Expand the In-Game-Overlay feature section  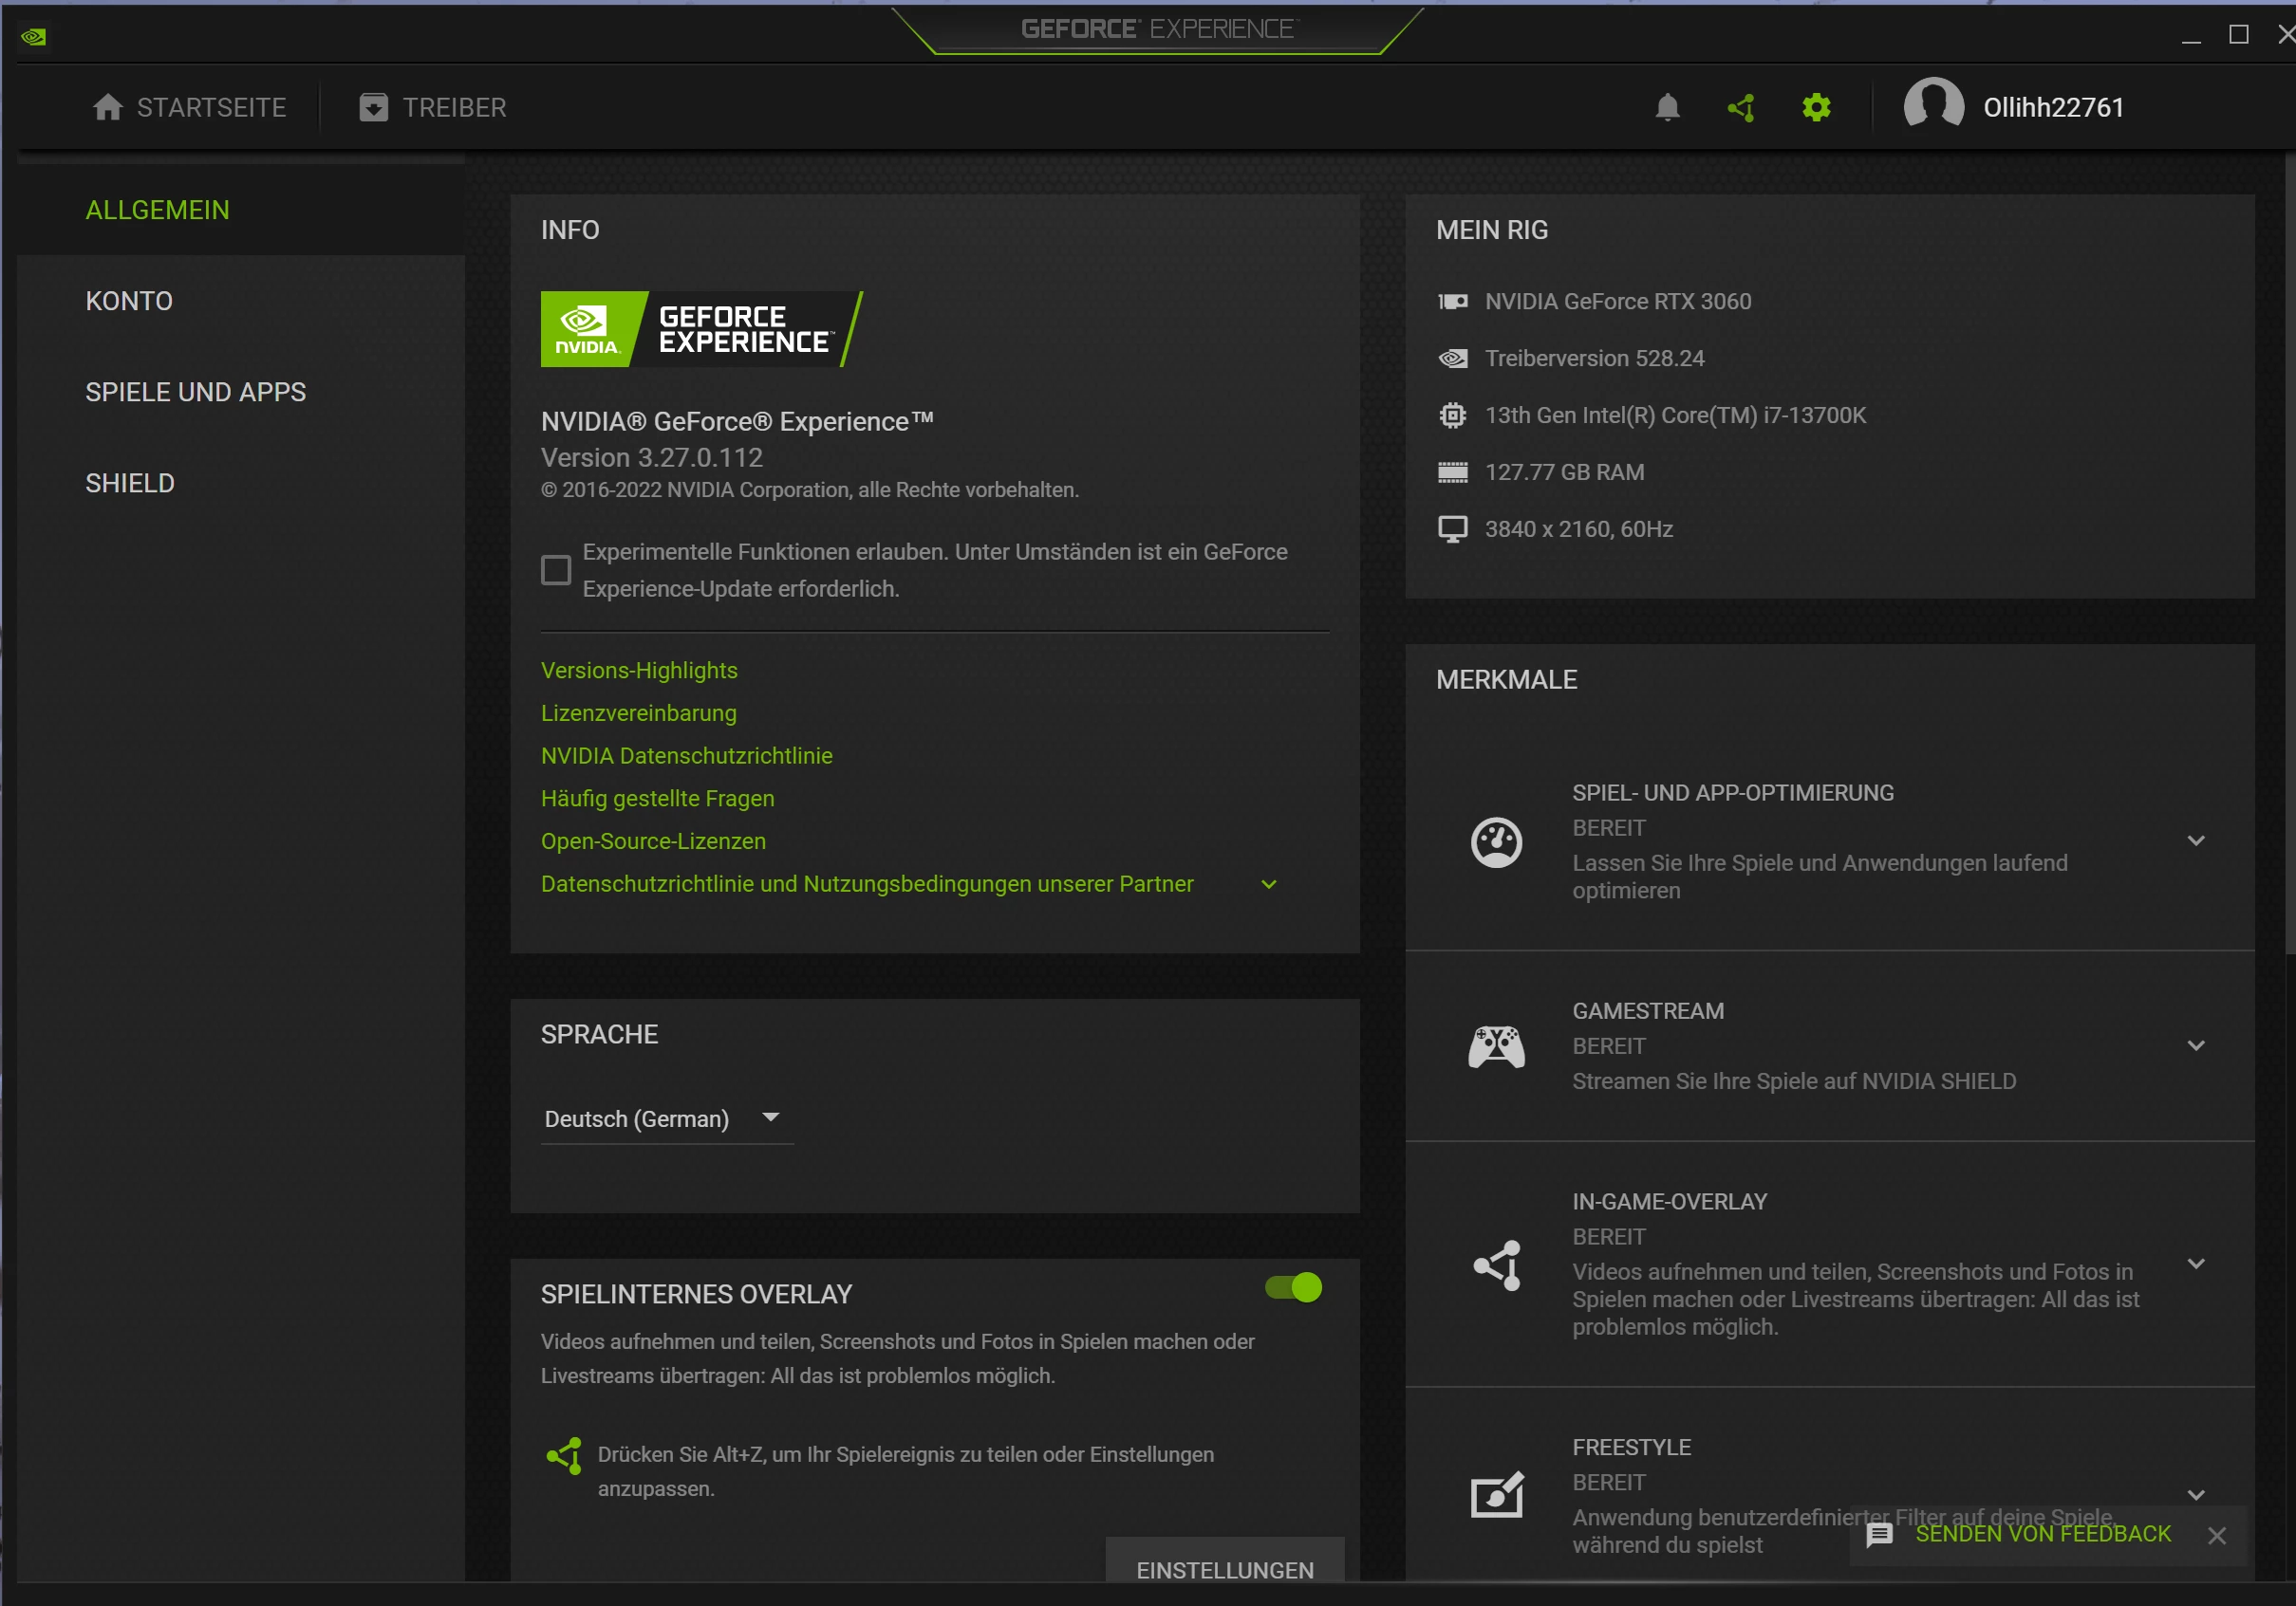[x=2196, y=1264]
